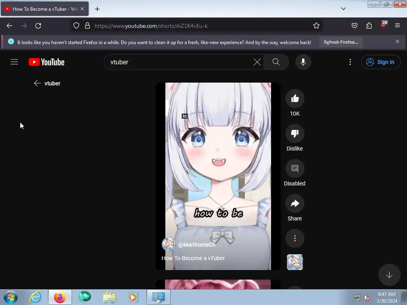Switch to Firefox taskbar button

(60, 297)
